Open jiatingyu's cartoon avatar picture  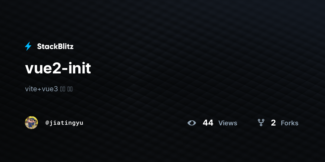click(x=31, y=123)
